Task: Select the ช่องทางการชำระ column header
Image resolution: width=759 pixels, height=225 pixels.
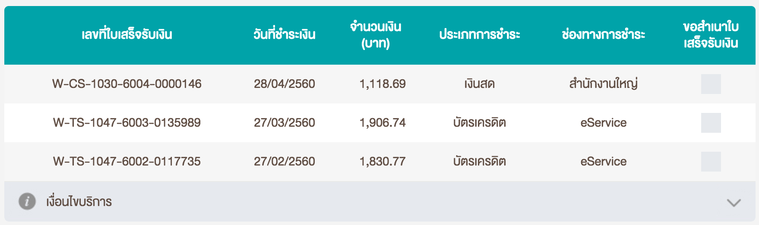Action: pos(603,34)
